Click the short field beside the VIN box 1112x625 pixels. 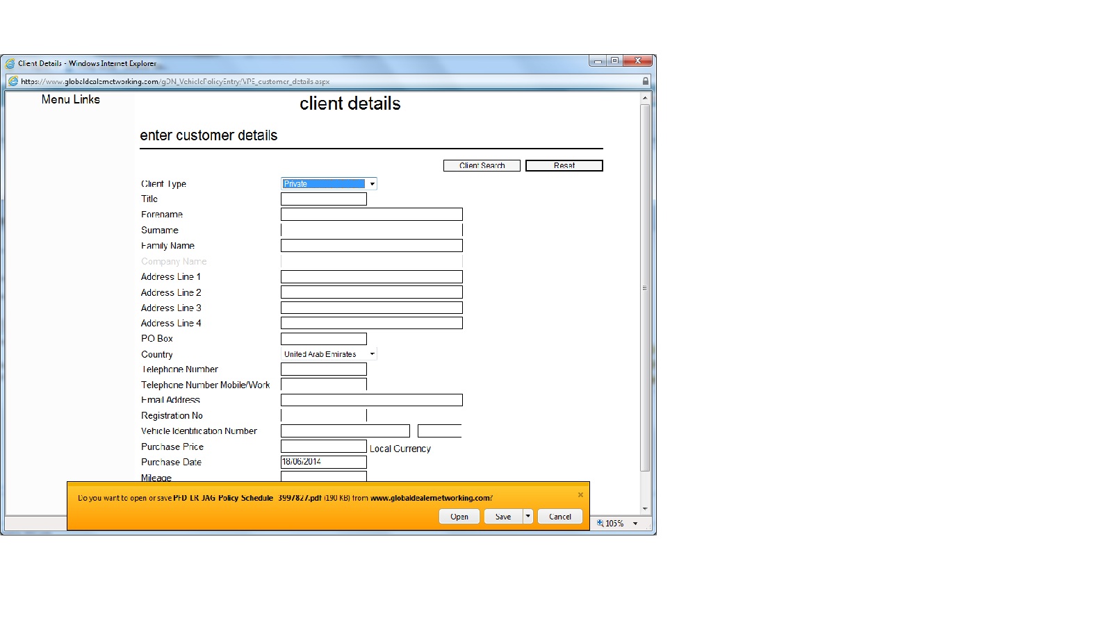[440, 431]
